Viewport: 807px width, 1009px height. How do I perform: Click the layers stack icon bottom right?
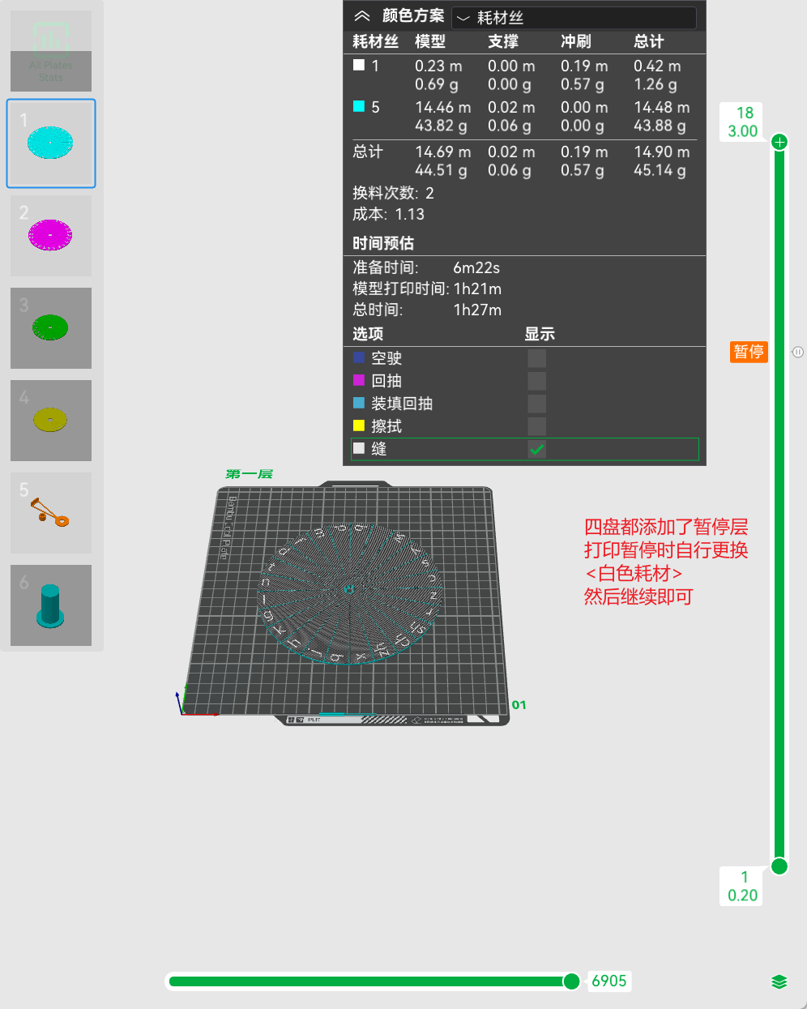tap(779, 982)
